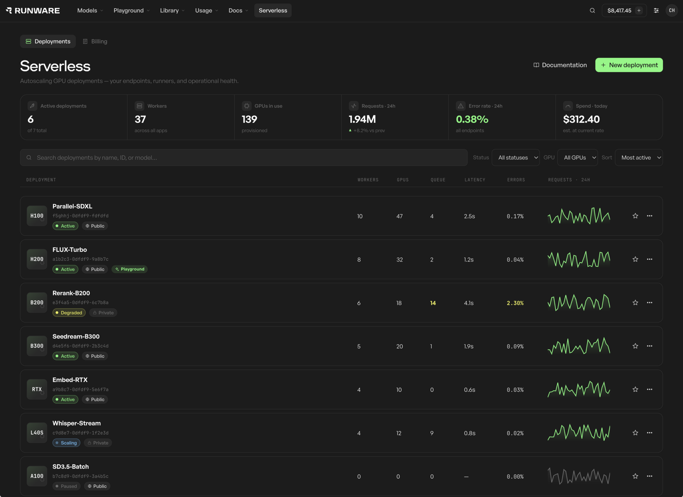Click the H100 GPU badge icon

37,216
